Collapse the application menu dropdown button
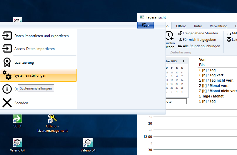The image size is (237, 155). [146, 26]
